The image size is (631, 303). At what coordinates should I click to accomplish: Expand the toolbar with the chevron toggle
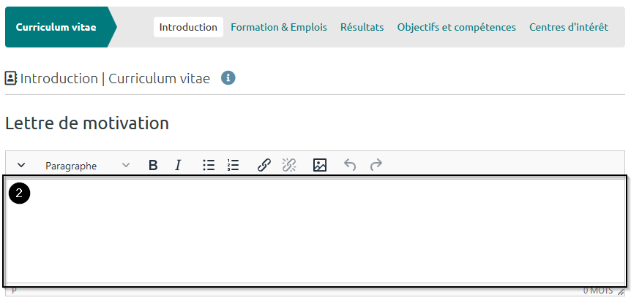(x=21, y=166)
